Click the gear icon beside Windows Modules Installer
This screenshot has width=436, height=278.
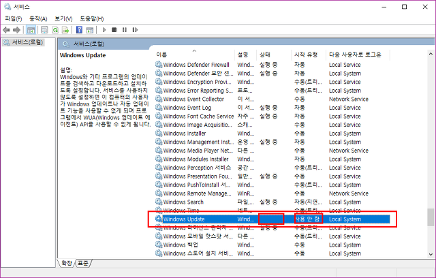[x=159, y=159]
